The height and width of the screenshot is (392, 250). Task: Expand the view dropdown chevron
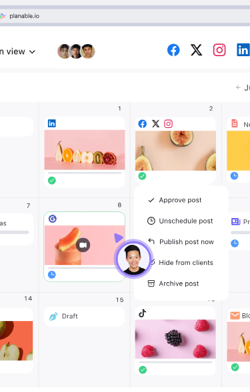click(32, 52)
